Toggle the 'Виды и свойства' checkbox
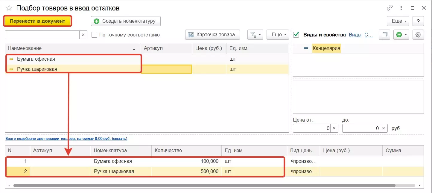Image resolution: width=432 pixels, height=193 pixels. 296,35
